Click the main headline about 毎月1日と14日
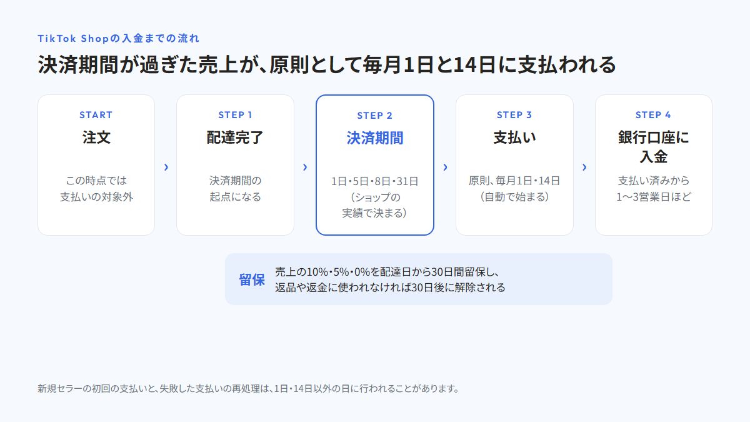Screen dimensions: 750x422 click(x=327, y=65)
